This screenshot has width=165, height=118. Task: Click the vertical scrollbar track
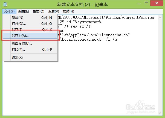pyautogui.click(x=160, y=65)
